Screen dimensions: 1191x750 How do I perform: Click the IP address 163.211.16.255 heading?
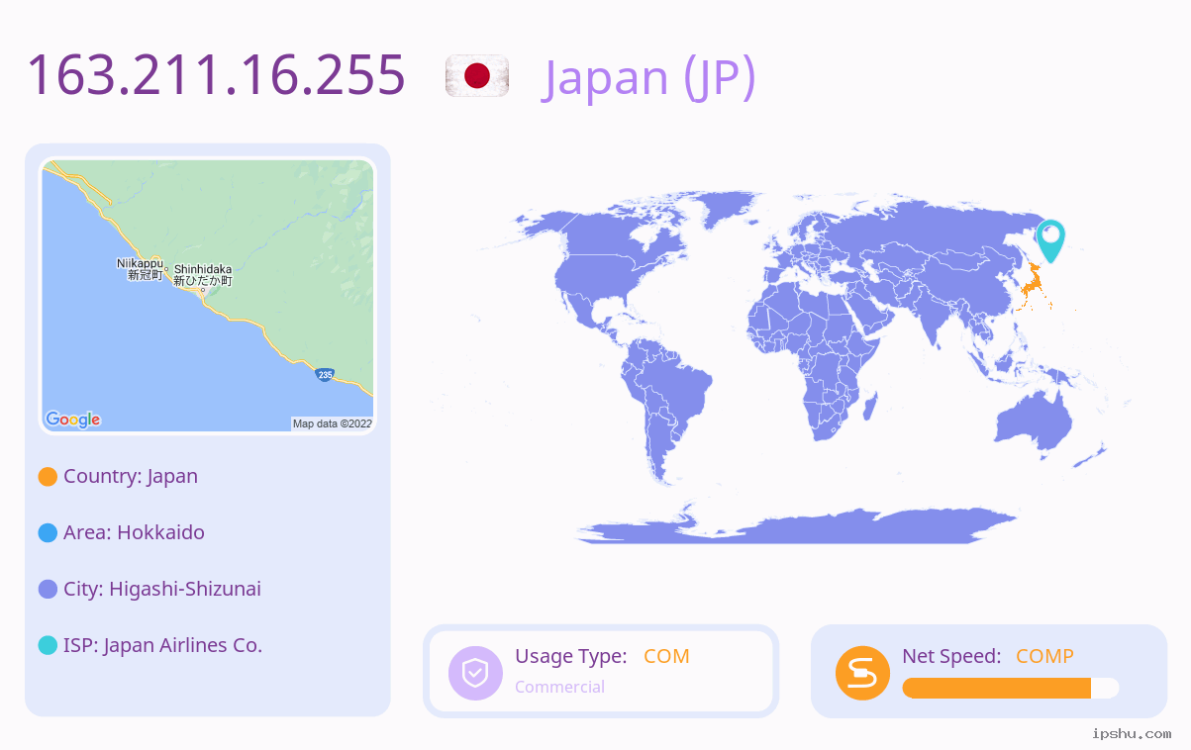pyautogui.click(x=216, y=74)
